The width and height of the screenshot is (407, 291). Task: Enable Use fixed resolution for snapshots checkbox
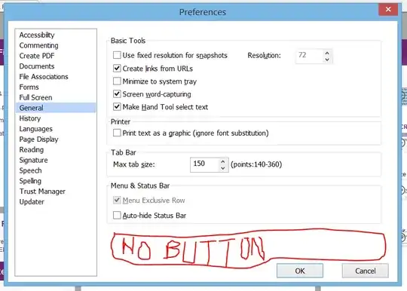tap(117, 55)
